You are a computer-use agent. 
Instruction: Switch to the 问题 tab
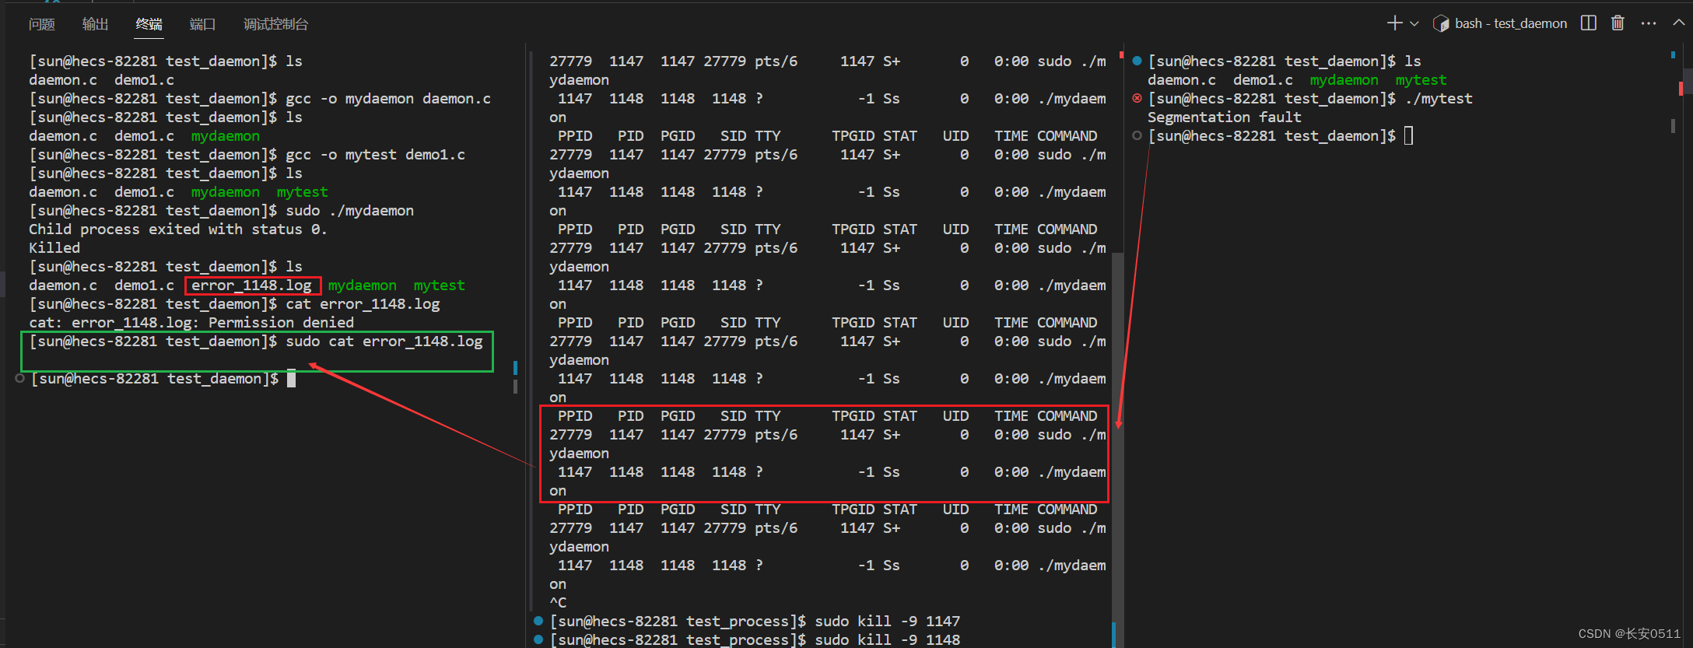coord(42,24)
